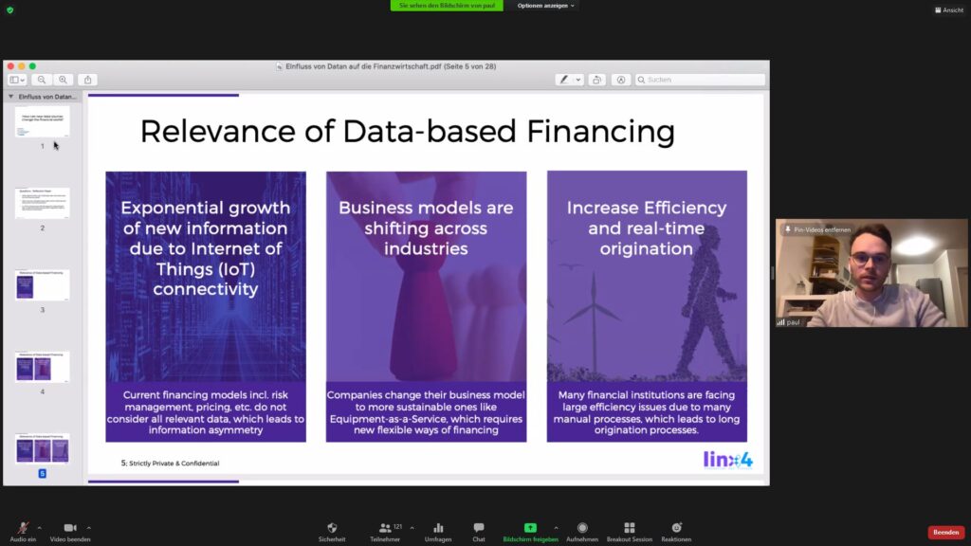The height and width of the screenshot is (546, 971).
Task: Show the Markup toolbar in Preview
Action: click(620, 80)
